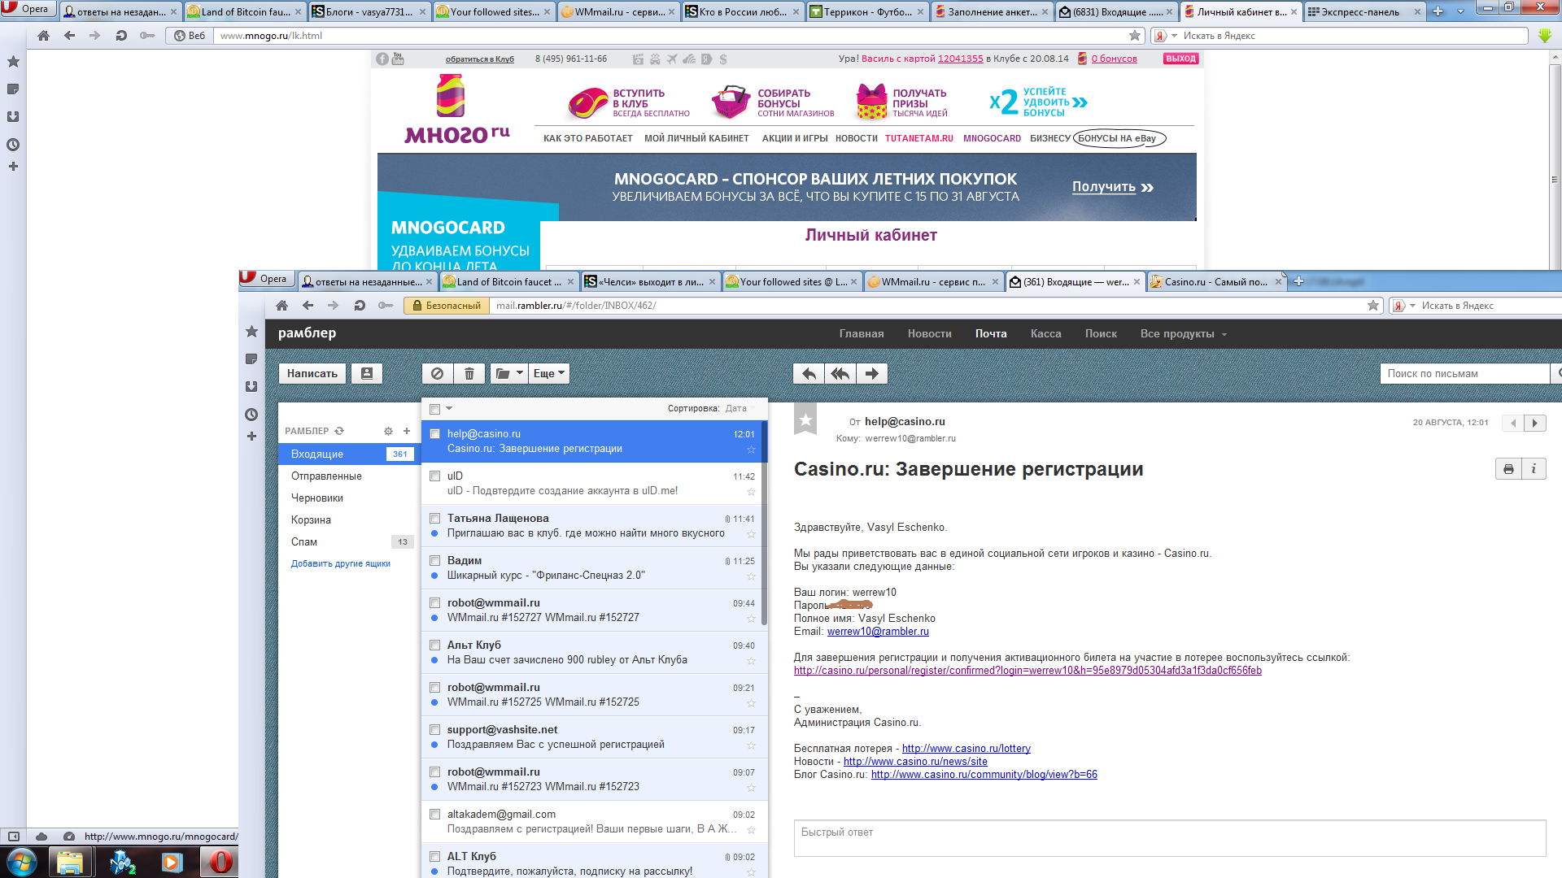Switch to Casino.ru tab in front window
Viewport: 1562px width, 878px height.
coord(1215,282)
